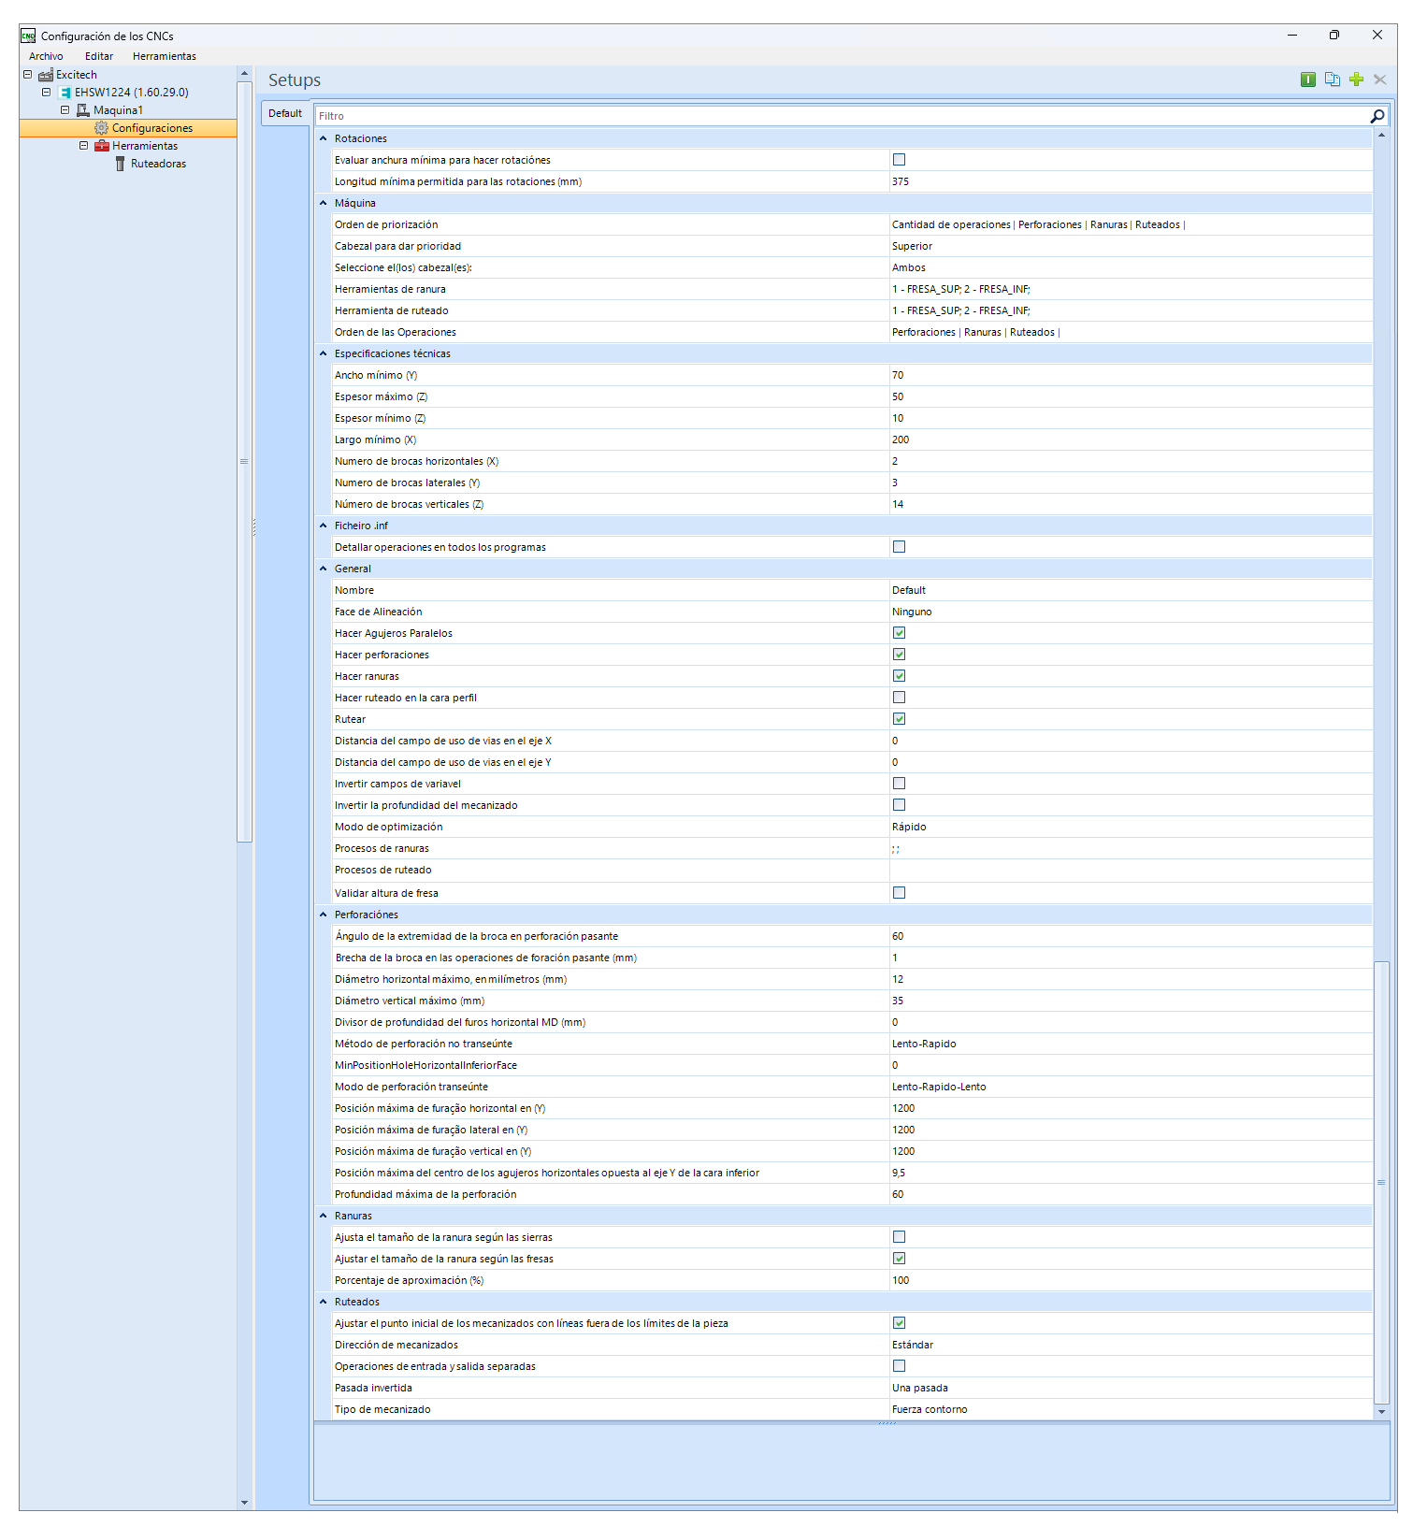1413x1527 pixels.
Task: Open the Editar menu
Action: tap(99, 56)
